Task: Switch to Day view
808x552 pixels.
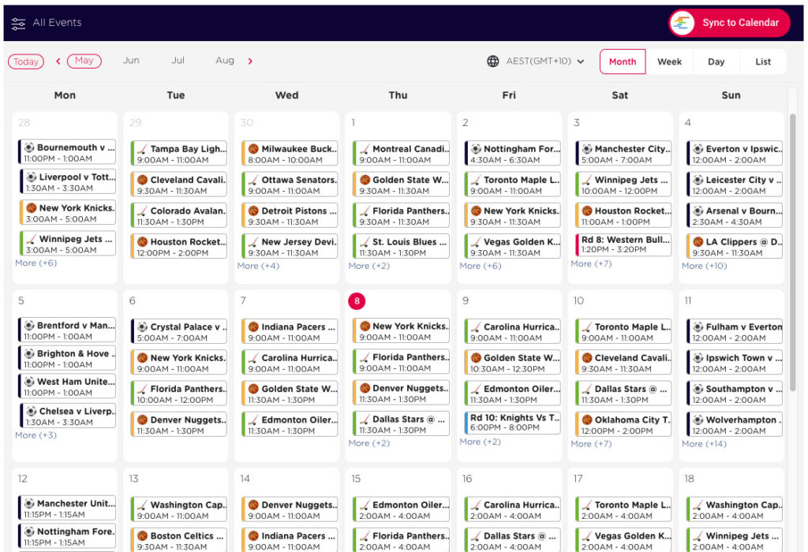Action: (x=716, y=61)
